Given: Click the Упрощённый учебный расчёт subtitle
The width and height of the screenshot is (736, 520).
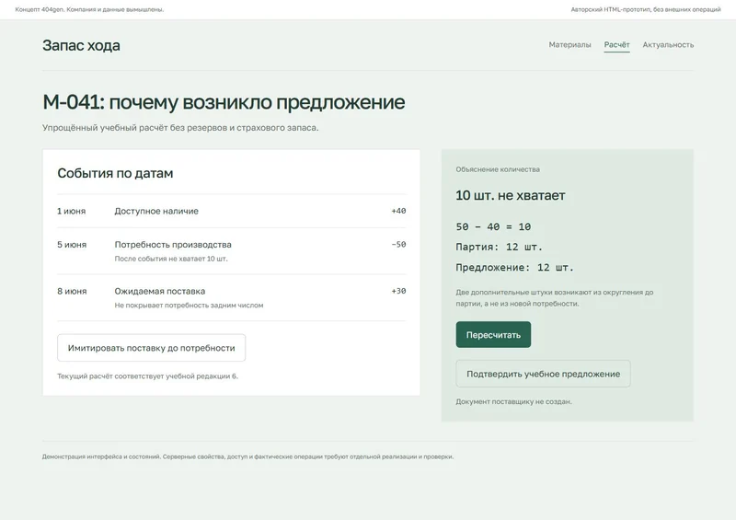Looking at the screenshot, I should (180, 128).
